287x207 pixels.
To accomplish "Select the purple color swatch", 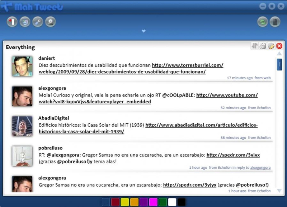I will [x=144, y=202].
